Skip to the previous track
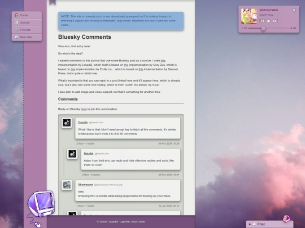This screenshot has height=228, width=305. click(262, 21)
